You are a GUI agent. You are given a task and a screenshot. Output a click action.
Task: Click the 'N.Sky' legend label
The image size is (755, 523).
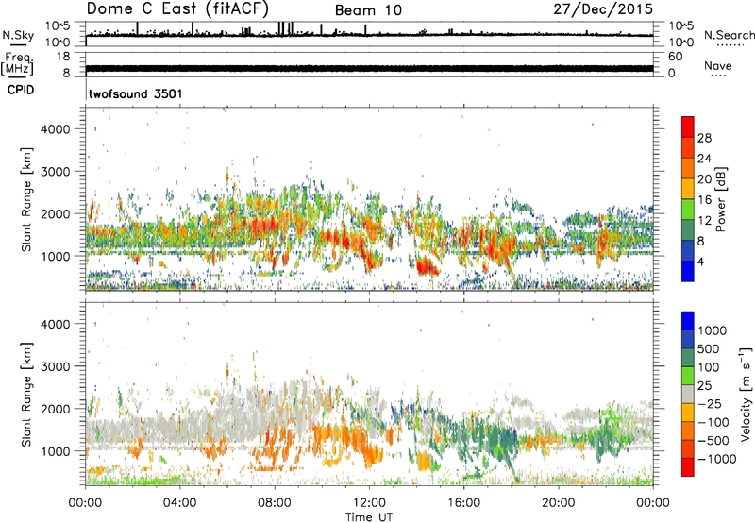18,35
